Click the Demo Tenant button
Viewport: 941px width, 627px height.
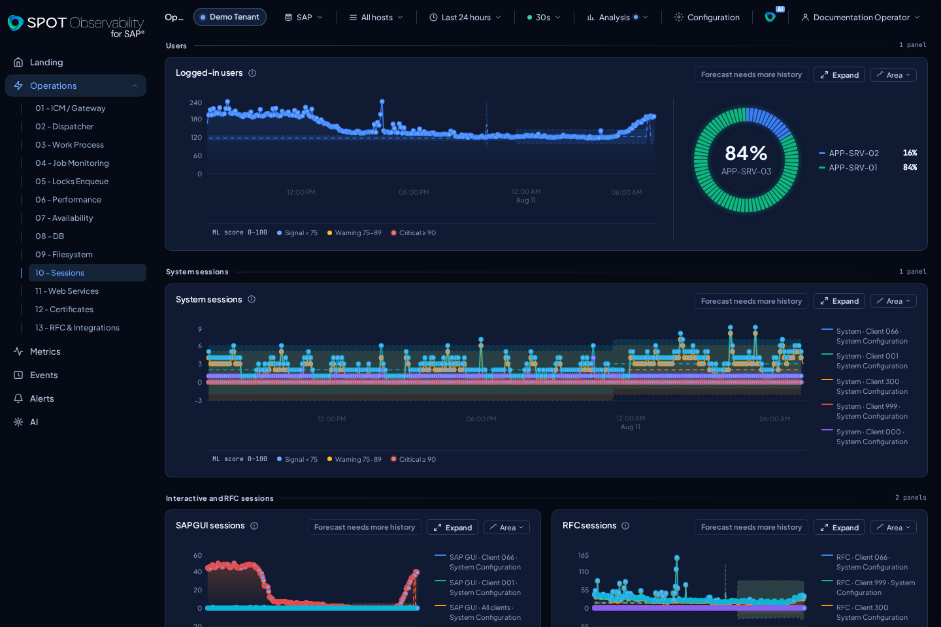pos(230,17)
